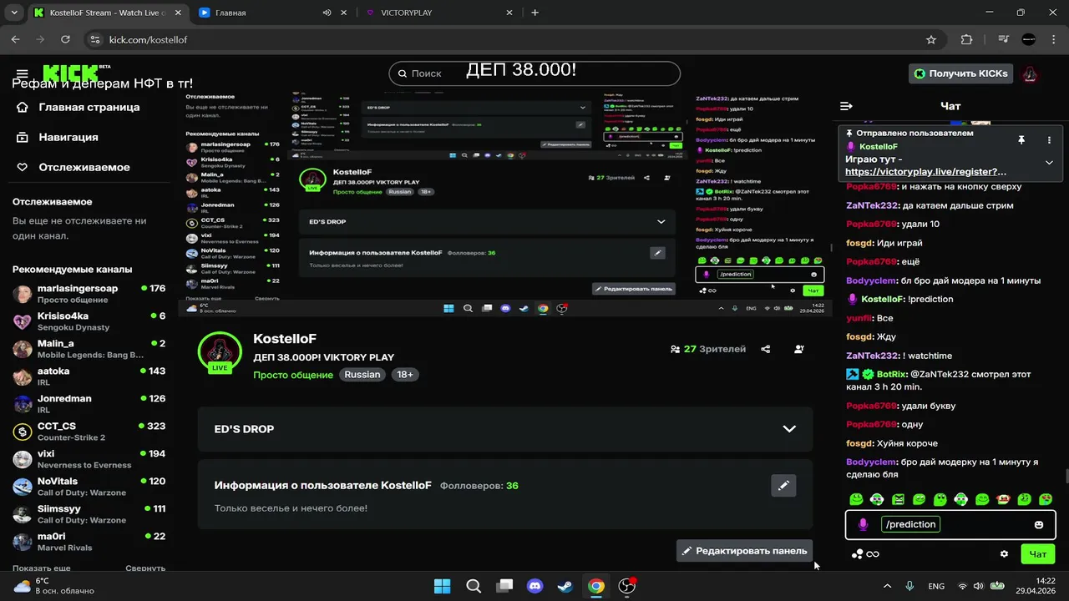This screenshot has height=601, width=1069.
Task: Click the weather widget on taskbar
Action: point(54,586)
